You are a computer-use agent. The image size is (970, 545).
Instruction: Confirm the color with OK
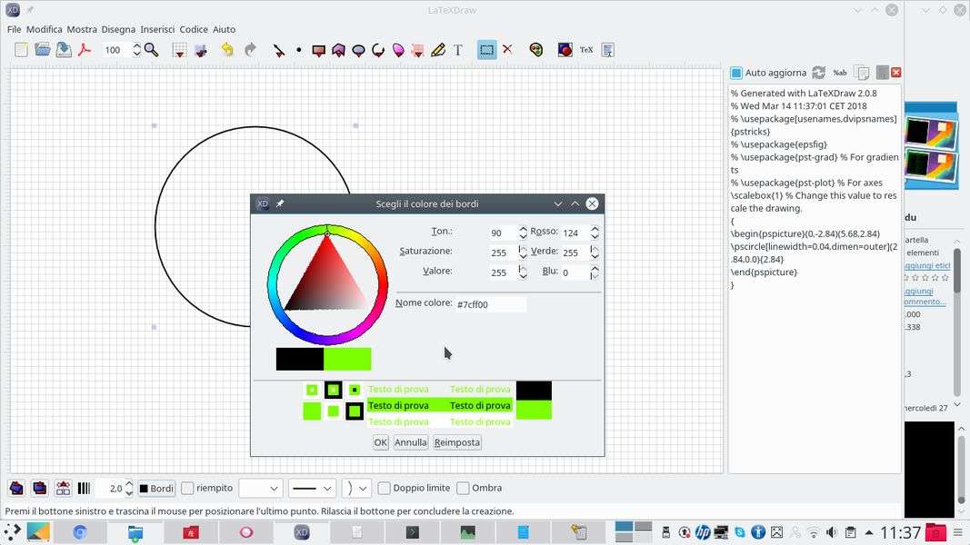coord(380,442)
